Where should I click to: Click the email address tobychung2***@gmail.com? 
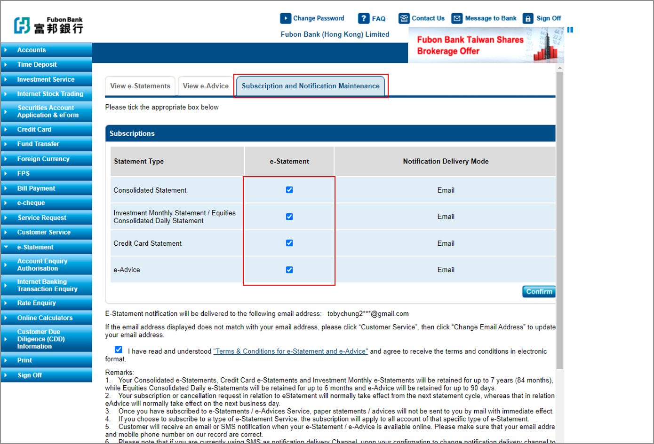(x=368, y=314)
